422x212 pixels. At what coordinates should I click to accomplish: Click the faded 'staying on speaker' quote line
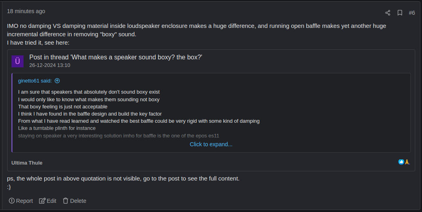tap(119, 136)
